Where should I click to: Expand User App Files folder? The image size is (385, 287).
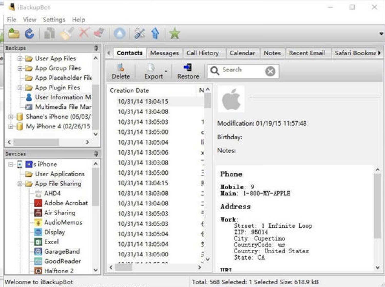20,59
